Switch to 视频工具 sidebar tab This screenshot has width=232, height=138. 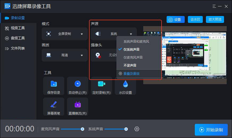coord(18,28)
